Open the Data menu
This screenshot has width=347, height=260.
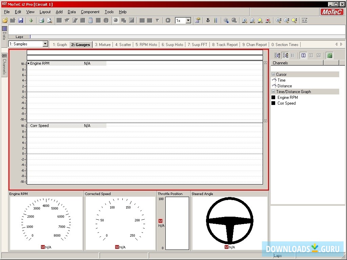click(72, 12)
